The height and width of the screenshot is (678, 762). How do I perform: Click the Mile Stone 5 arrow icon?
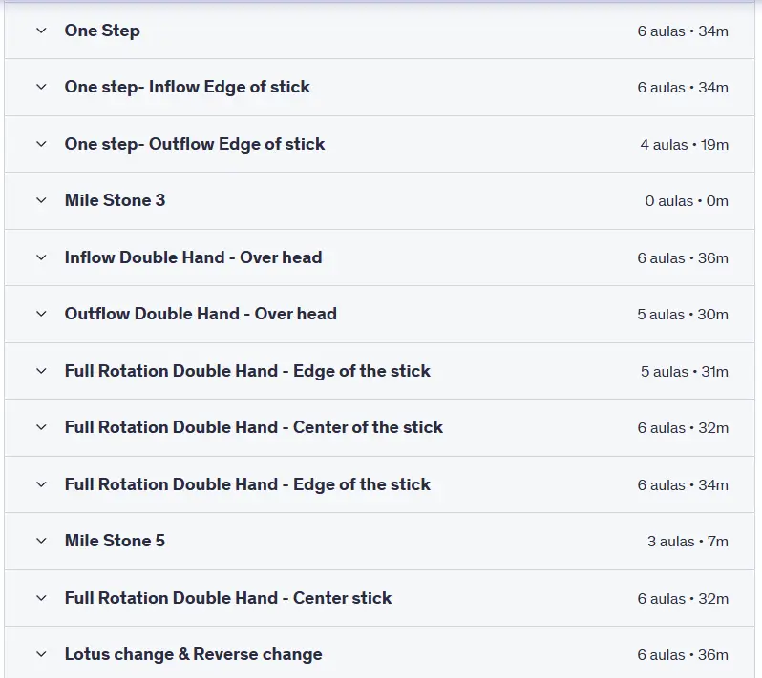(x=41, y=541)
